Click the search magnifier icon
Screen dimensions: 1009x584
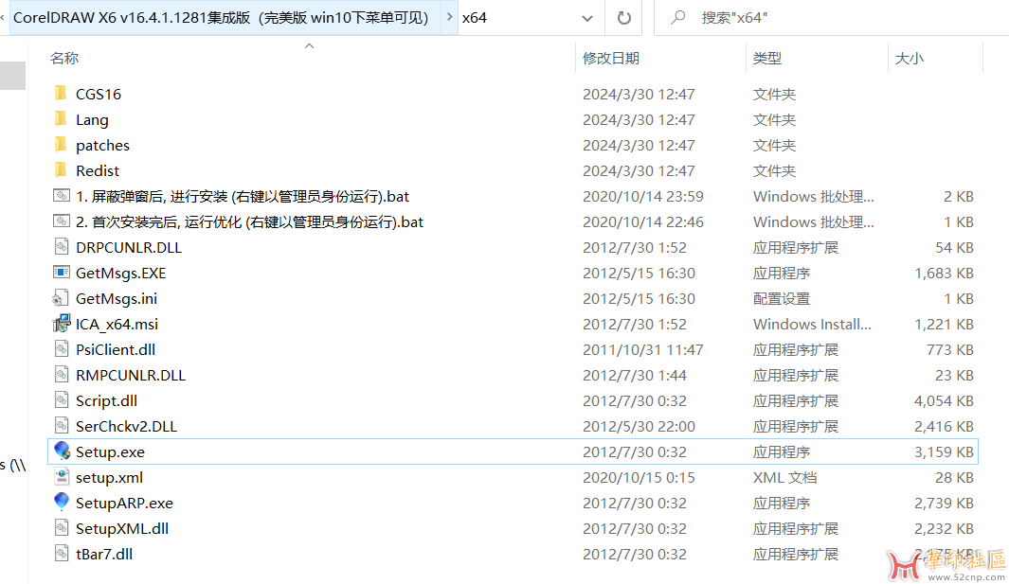(677, 17)
